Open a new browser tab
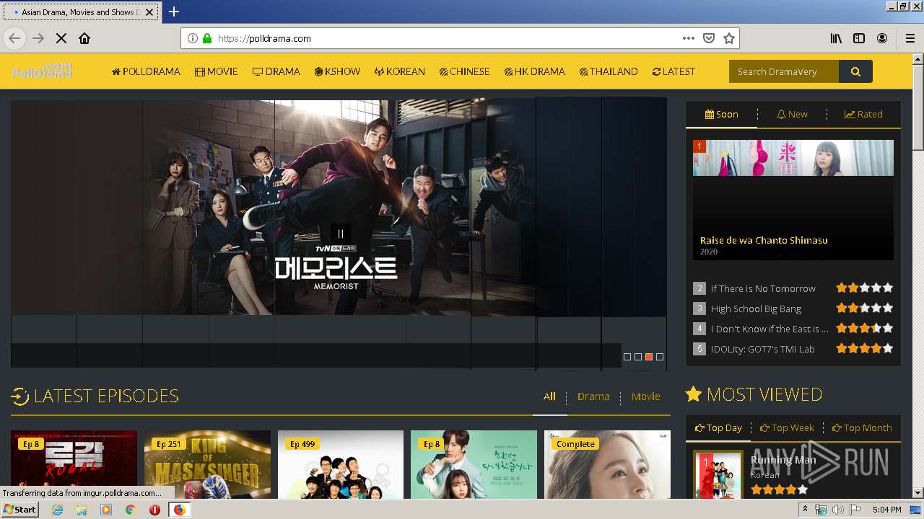924x519 pixels. 174,12
